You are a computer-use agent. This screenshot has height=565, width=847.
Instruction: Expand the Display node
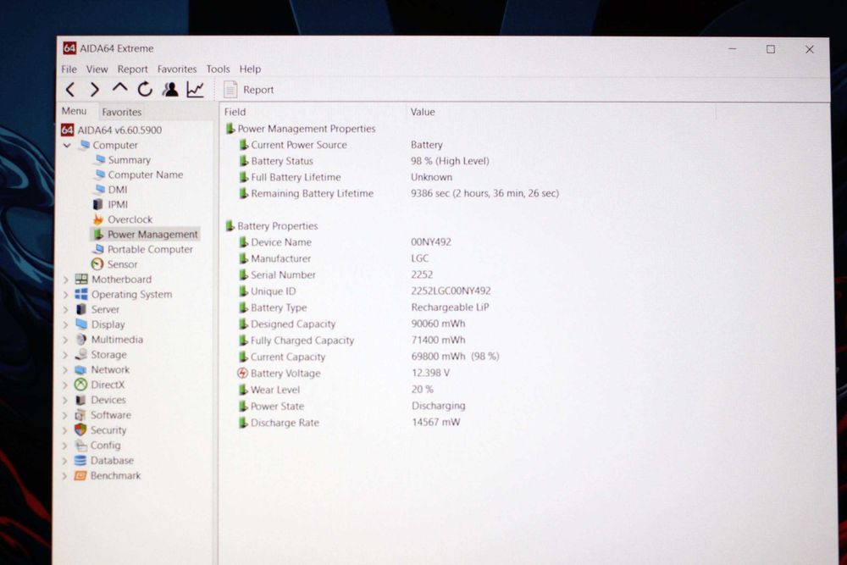(66, 324)
